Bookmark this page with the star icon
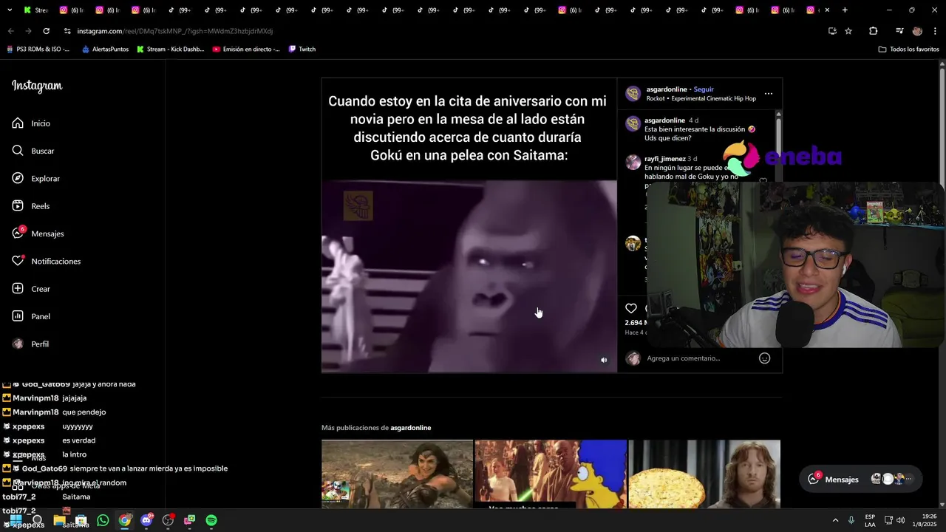Viewport: 946px width, 532px height. [848, 31]
